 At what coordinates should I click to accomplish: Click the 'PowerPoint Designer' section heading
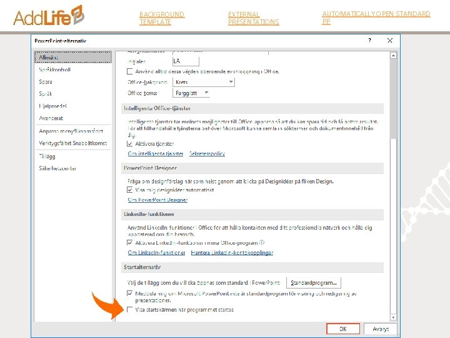click(150, 168)
